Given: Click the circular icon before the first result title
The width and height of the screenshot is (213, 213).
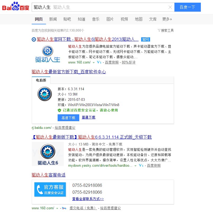Looking at the screenshot, I should click(34, 39).
